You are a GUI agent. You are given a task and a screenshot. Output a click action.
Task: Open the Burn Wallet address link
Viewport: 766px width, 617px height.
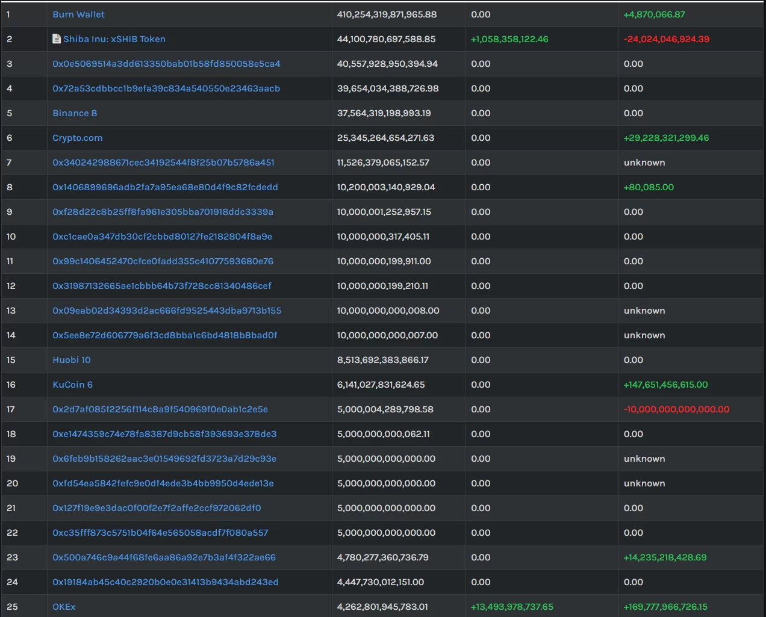coord(78,14)
